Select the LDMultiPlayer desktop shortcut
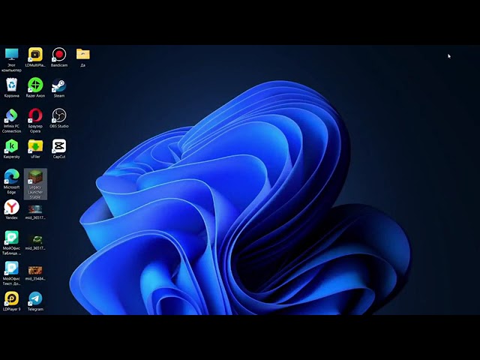 click(35, 57)
